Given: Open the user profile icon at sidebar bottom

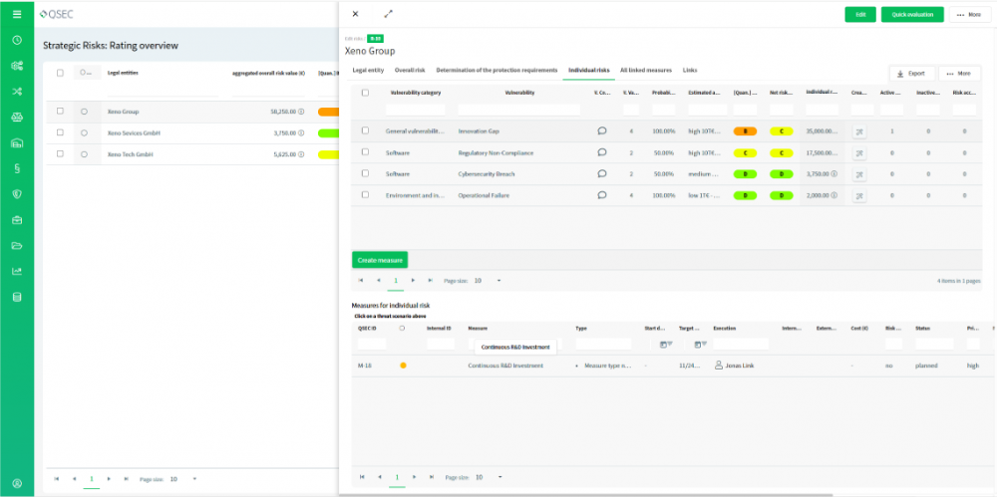Looking at the screenshot, I should (17, 483).
